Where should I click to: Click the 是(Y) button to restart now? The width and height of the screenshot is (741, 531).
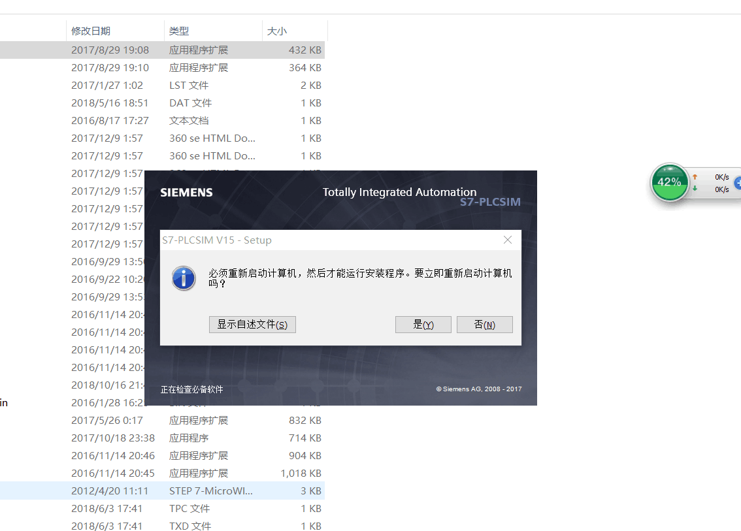tap(423, 325)
